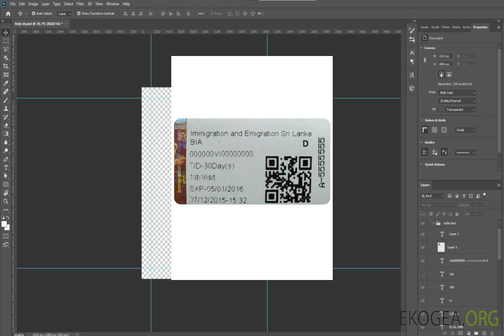
Task: Click the canvas width W input field
Action: coord(446,56)
